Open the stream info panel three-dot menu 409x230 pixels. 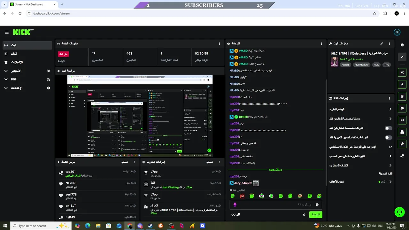pyautogui.click(x=389, y=43)
